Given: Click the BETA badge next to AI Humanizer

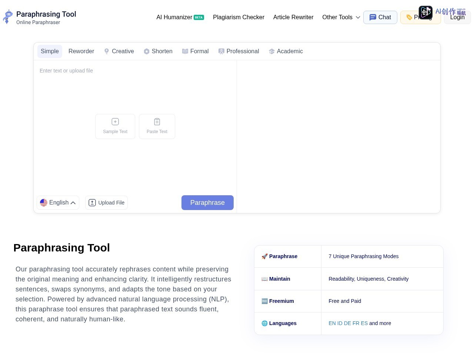Looking at the screenshot, I should pyautogui.click(x=199, y=17).
